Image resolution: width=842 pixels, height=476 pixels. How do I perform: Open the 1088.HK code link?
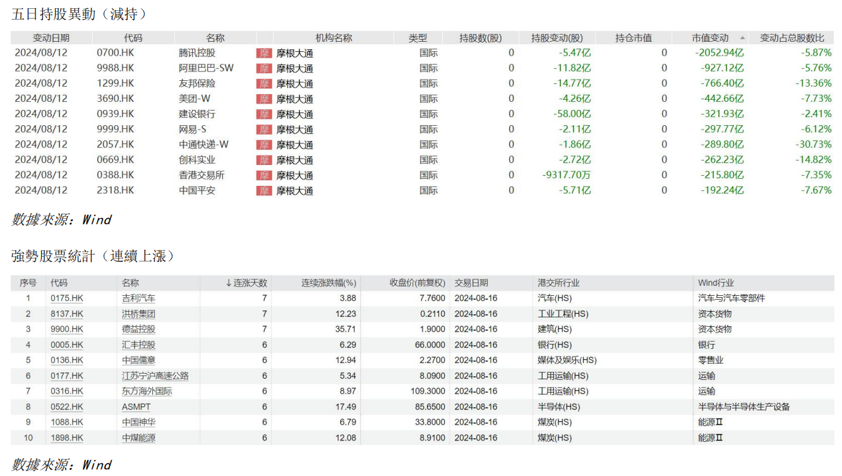coord(67,422)
